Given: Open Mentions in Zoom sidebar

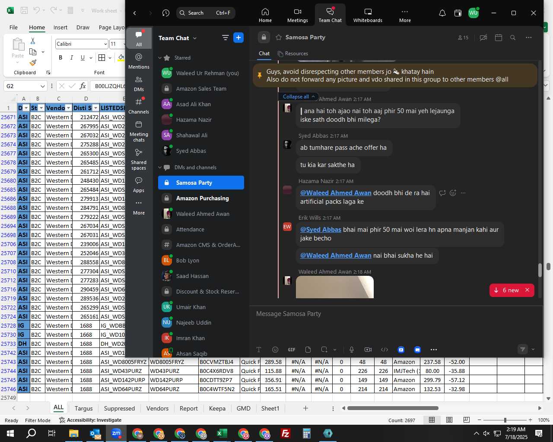Looking at the screenshot, I should pyautogui.click(x=139, y=61).
